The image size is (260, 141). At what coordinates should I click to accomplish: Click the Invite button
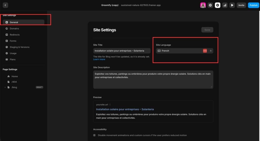pyautogui.click(x=241, y=5)
